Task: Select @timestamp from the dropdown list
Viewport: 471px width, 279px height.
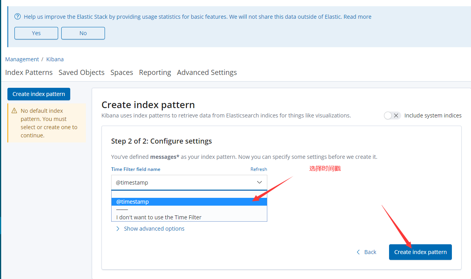Action: (x=189, y=202)
